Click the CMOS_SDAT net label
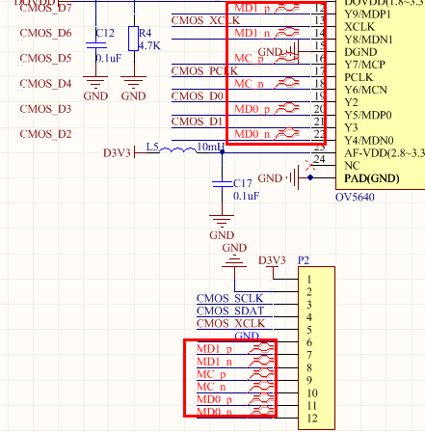The width and height of the screenshot is (425, 432). [x=230, y=310]
